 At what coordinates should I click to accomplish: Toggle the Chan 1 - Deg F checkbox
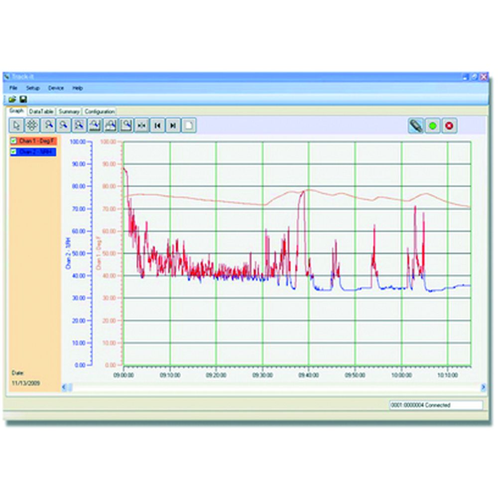13,141
